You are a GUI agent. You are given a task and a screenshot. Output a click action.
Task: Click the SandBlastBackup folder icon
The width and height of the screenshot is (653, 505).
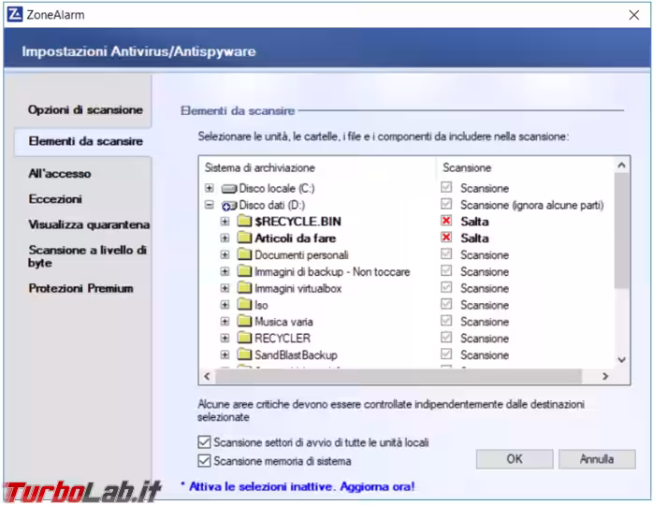[x=245, y=354]
